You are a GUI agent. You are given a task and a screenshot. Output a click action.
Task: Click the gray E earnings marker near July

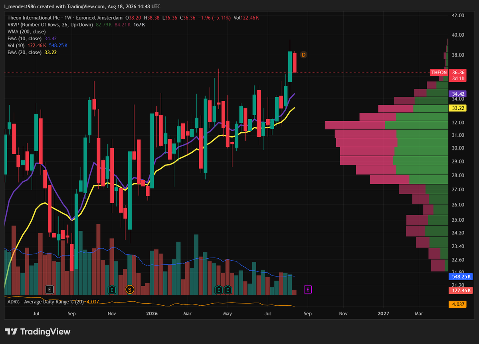(50, 289)
